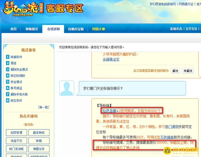The width and height of the screenshot is (201, 157).
Task: Click the -游戏类- category label
Action: pyautogui.click(x=28, y=125)
